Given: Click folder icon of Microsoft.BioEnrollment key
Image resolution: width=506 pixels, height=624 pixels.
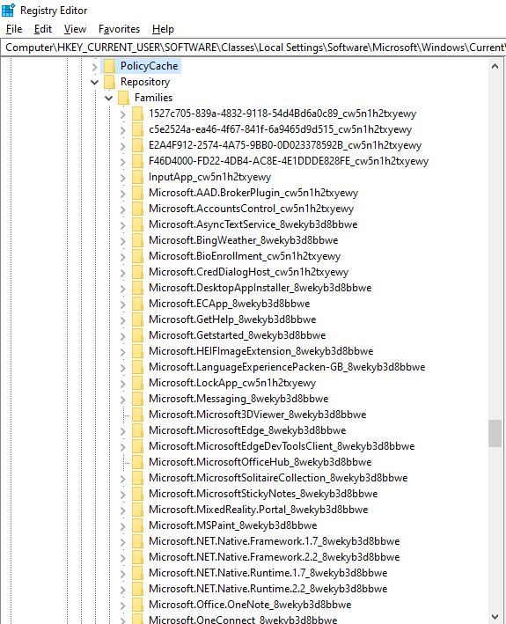Looking at the screenshot, I should pyautogui.click(x=137, y=256).
